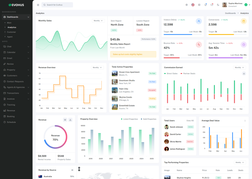Image resolution: width=252 pixels, height=179 pixels.
Task: Collapse sidebar using the header menu icon
Action: (x=38, y=5)
